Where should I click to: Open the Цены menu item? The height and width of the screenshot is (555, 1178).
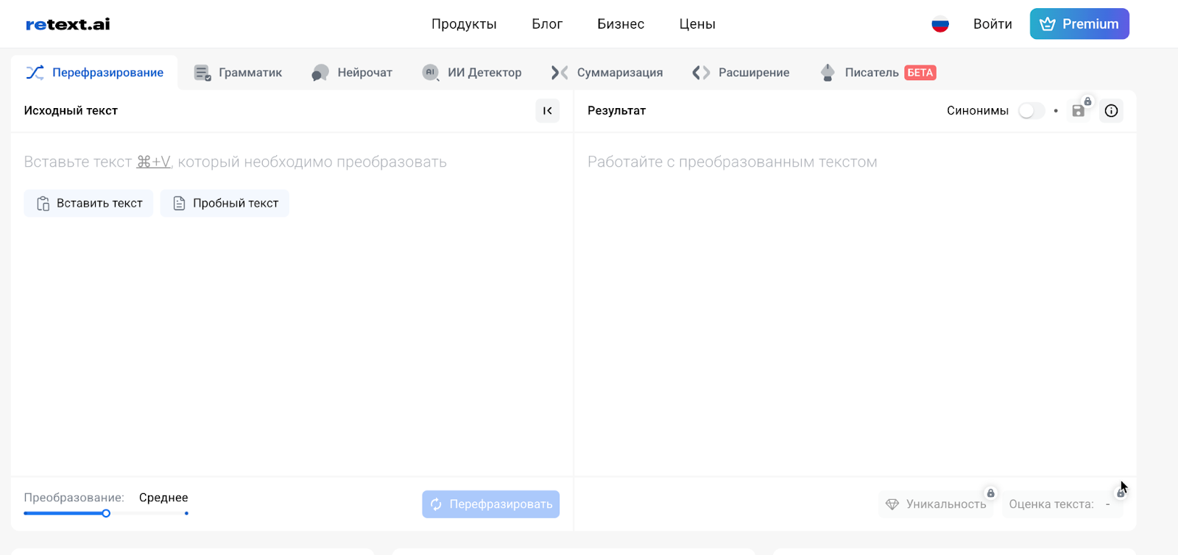tap(697, 24)
